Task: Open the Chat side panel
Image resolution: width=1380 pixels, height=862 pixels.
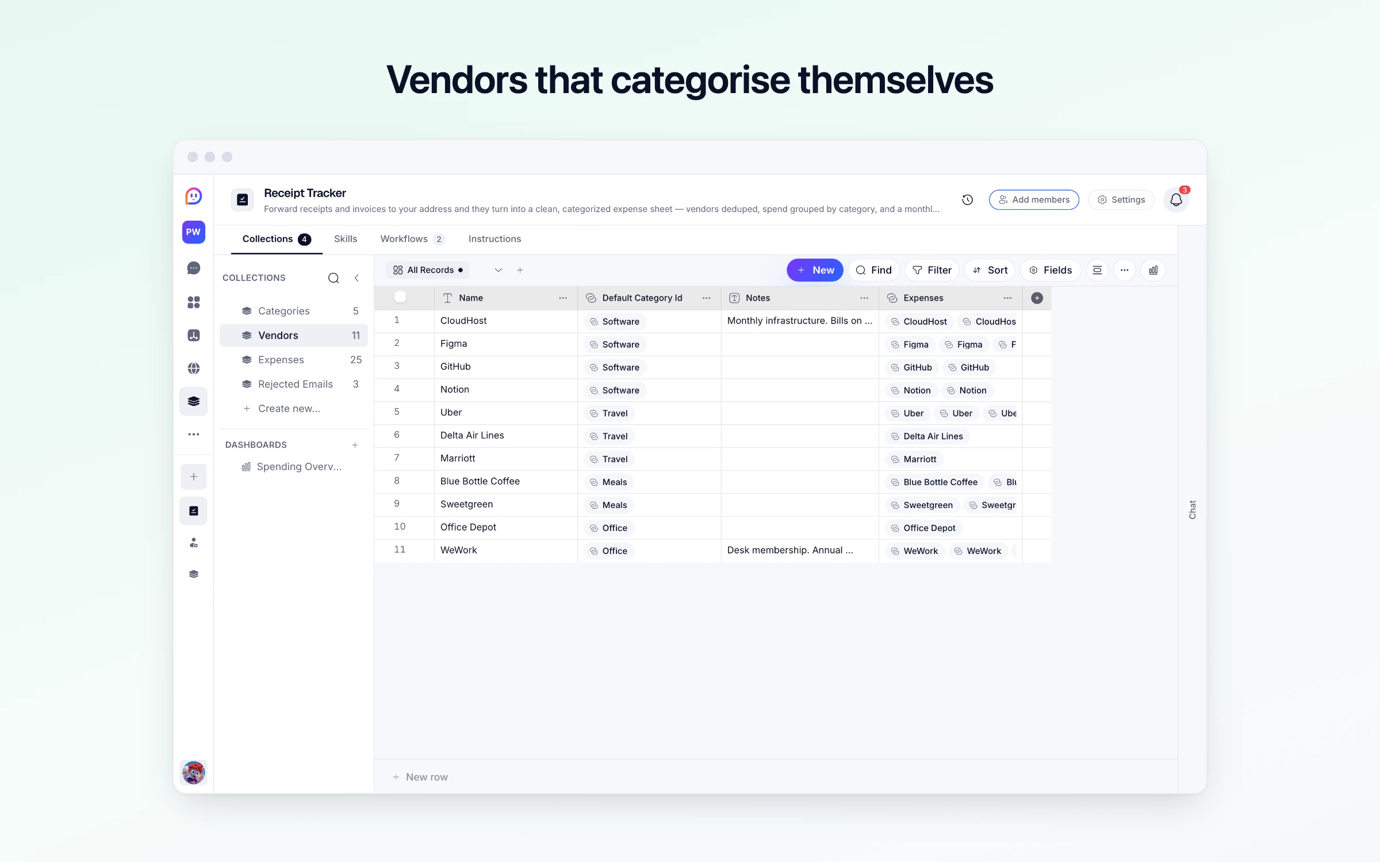Action: (1193, 510)
